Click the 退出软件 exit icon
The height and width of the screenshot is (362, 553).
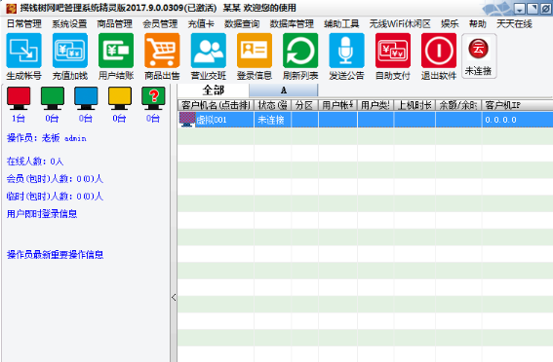[x=439, y=51]
